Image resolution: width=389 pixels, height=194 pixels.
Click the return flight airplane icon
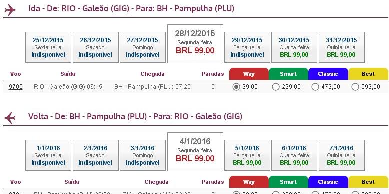click(x=10, y=118)
